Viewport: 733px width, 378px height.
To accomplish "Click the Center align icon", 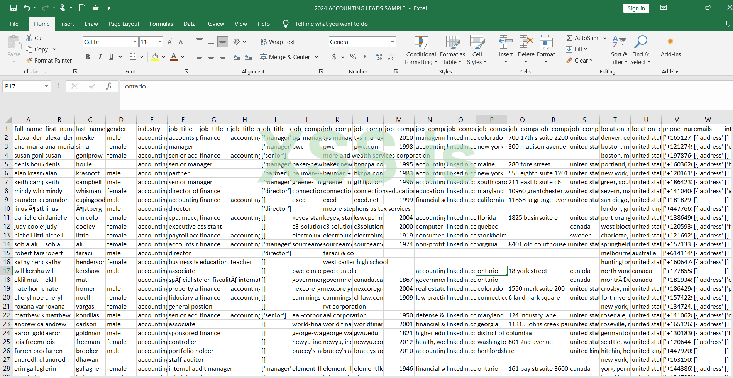I will (211, 57).
